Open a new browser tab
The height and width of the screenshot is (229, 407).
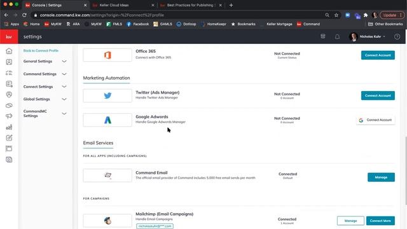click(231, 5)
